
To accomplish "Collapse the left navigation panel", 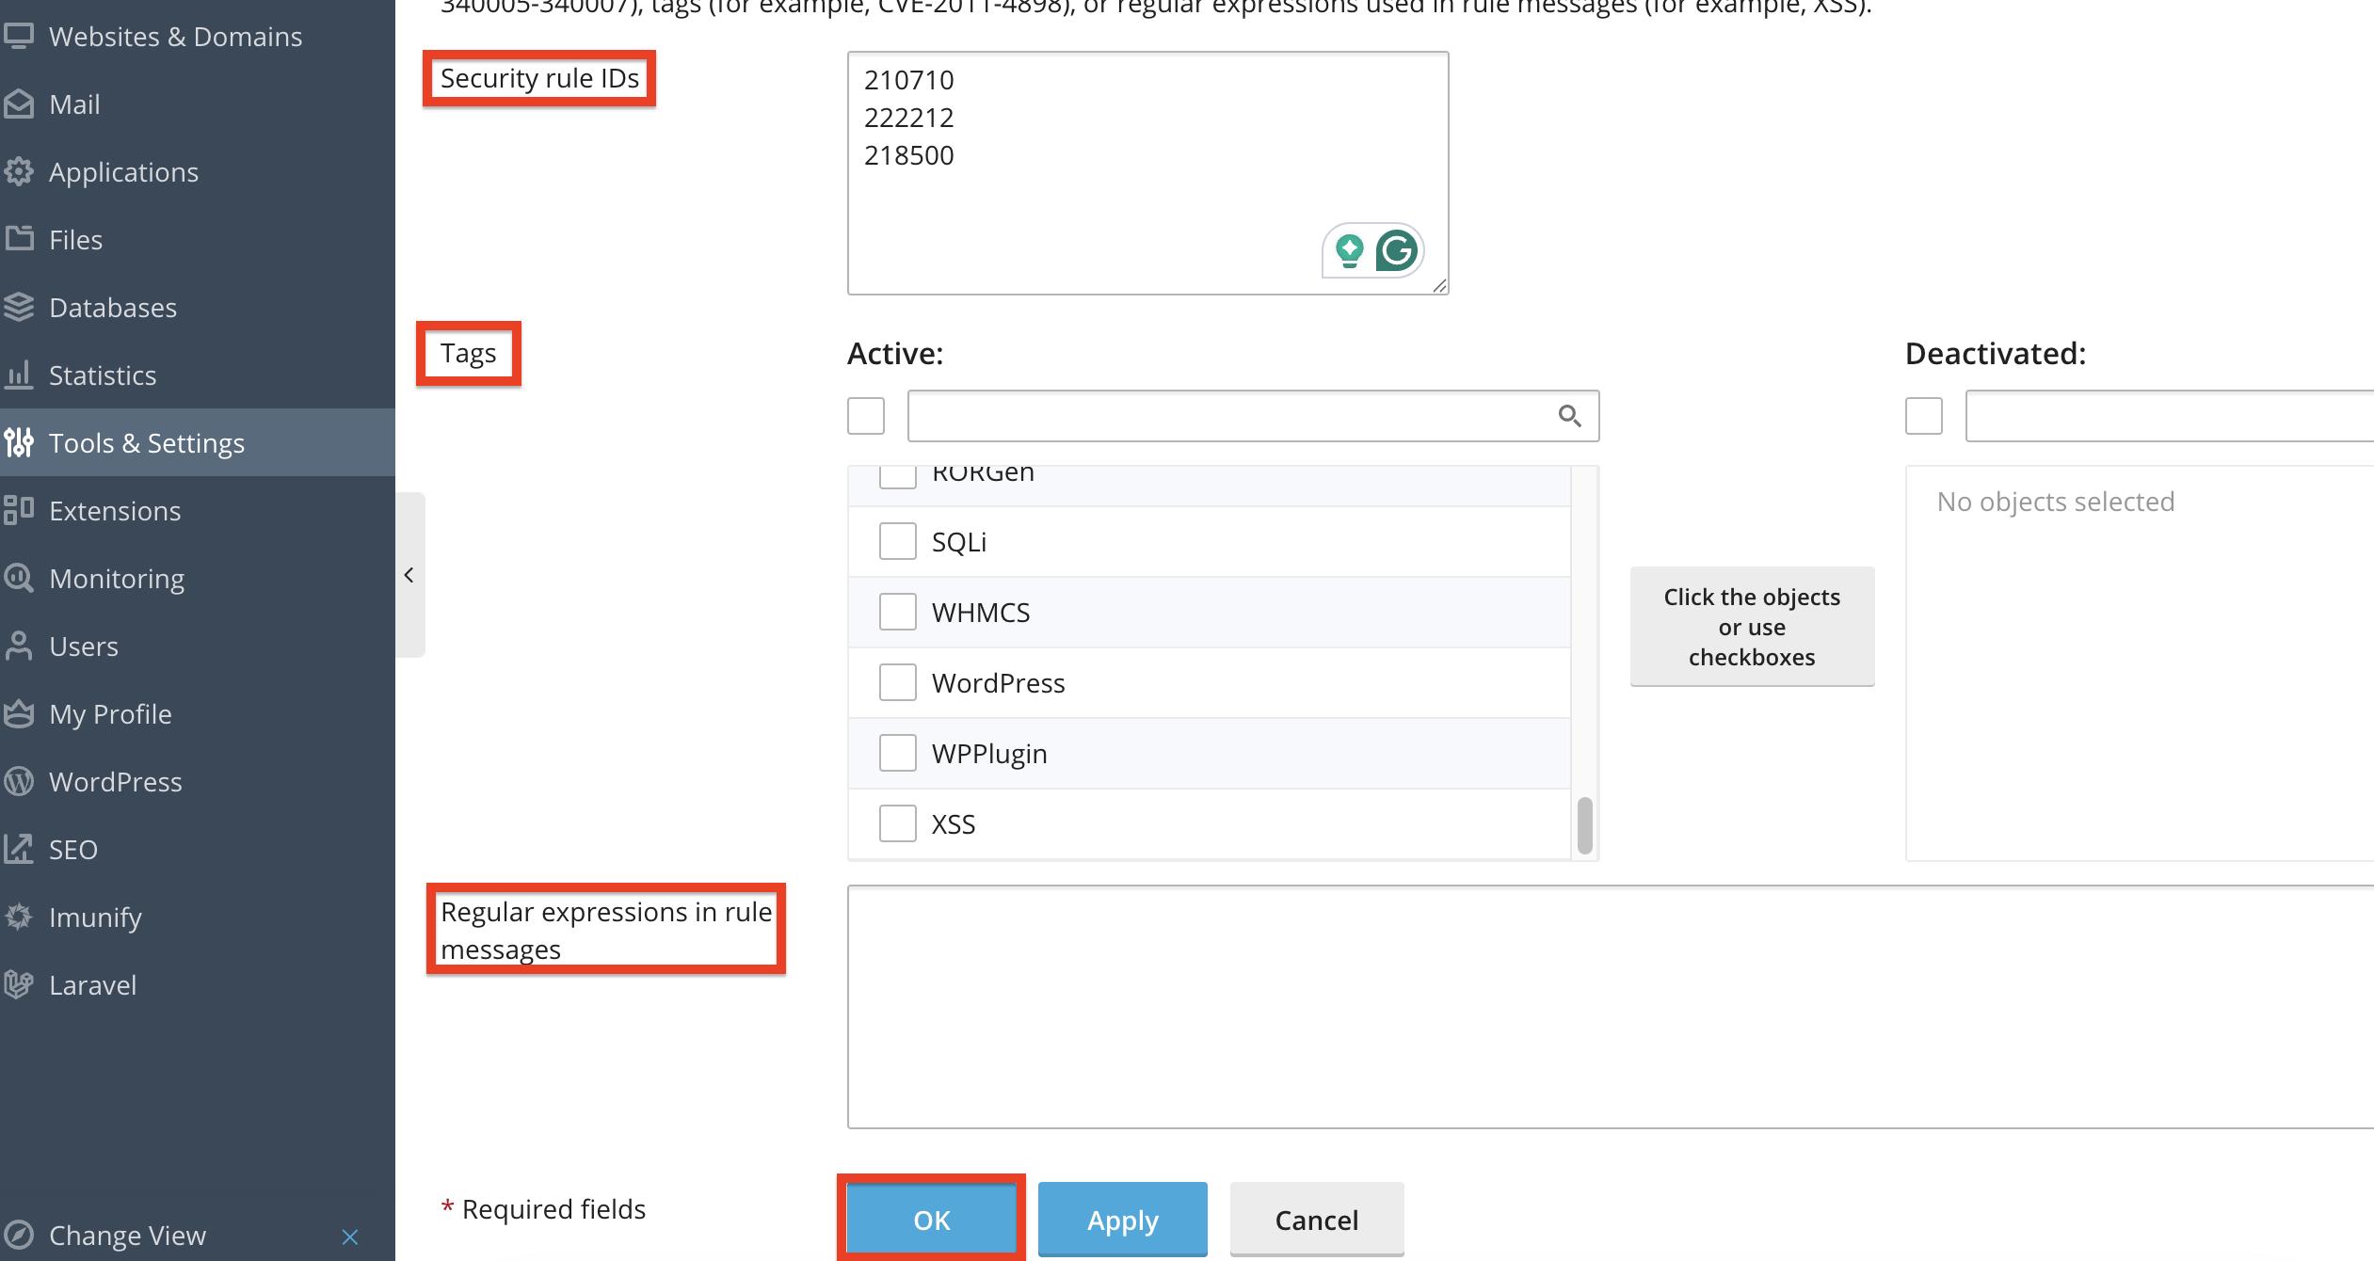I will coord(409,575).
